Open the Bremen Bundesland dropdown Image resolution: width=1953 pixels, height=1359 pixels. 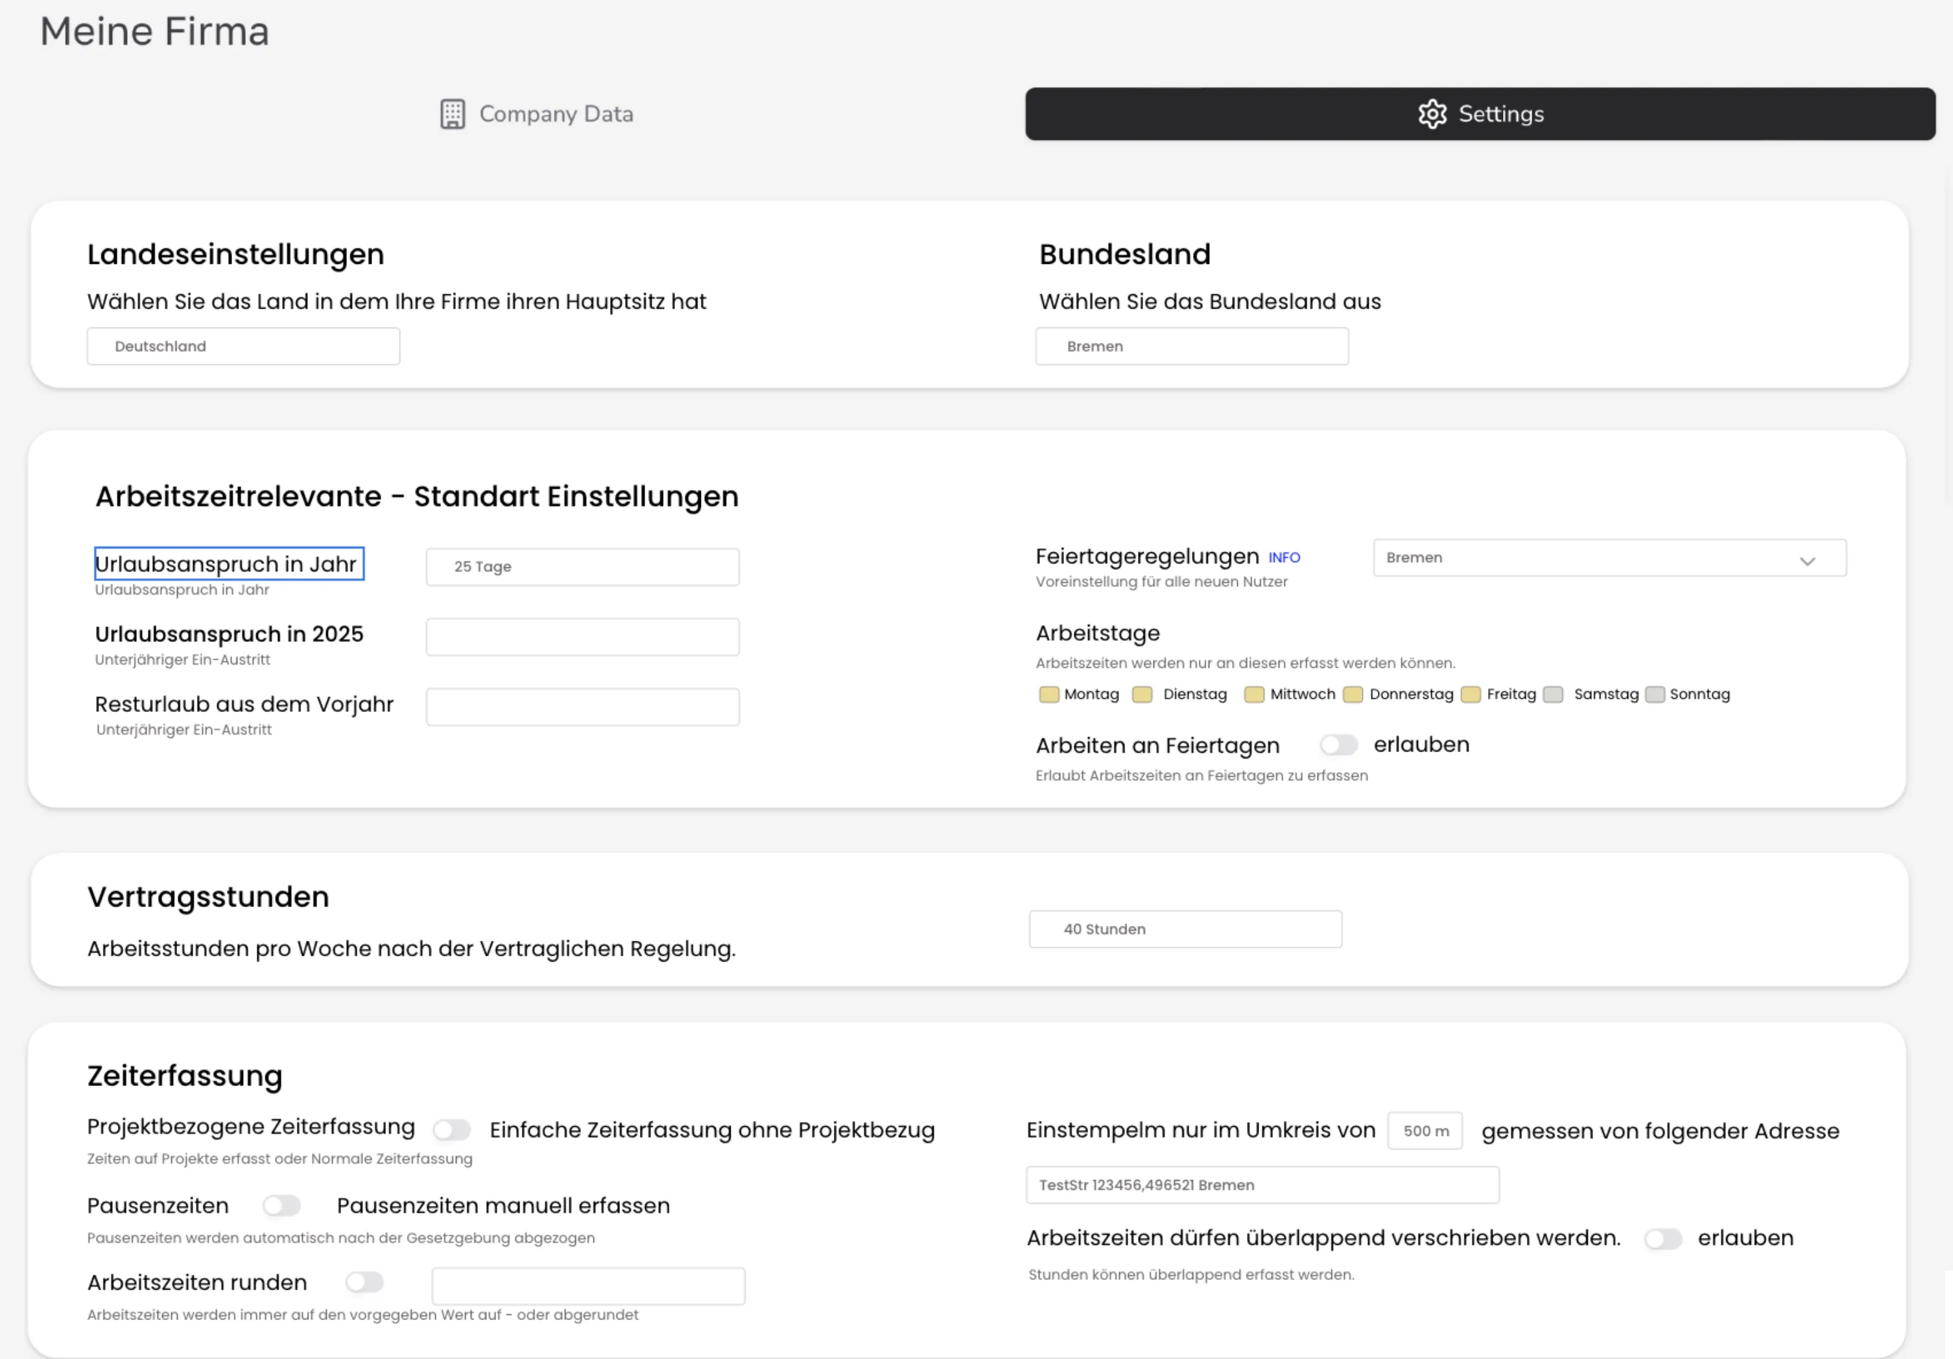click(x=1192, y=346)
